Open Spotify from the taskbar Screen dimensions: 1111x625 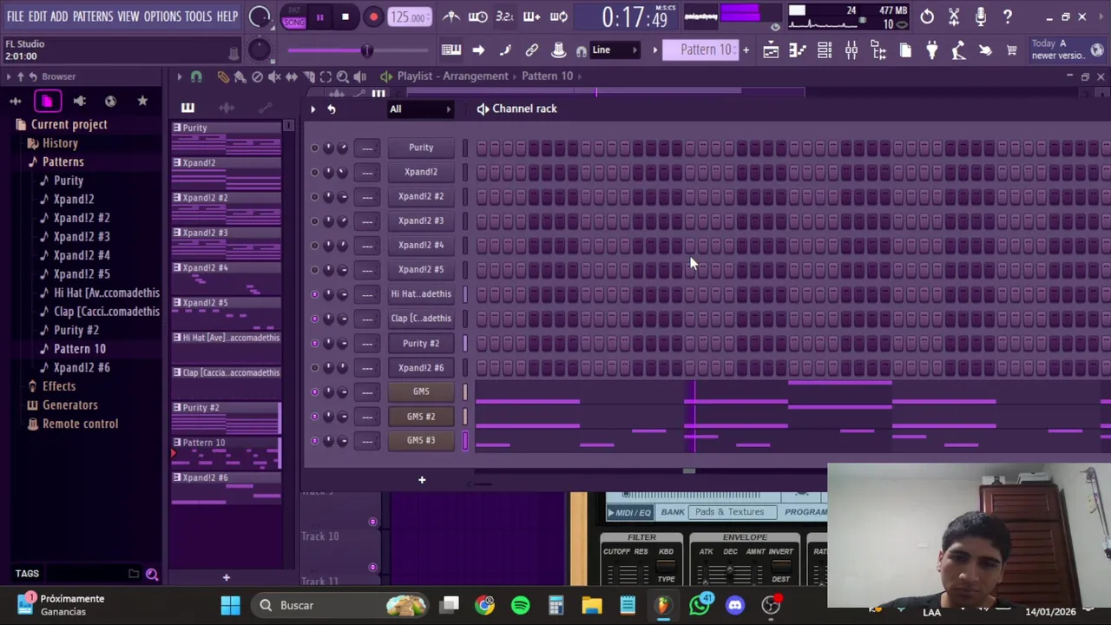click(521, 605)
